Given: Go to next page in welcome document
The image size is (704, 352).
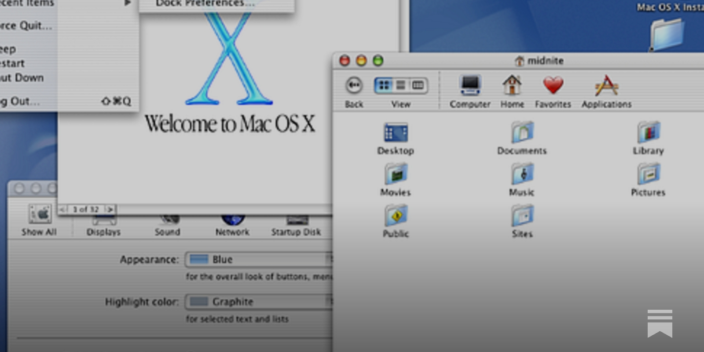Looking at the screenshot, I should tap(110, 209).
